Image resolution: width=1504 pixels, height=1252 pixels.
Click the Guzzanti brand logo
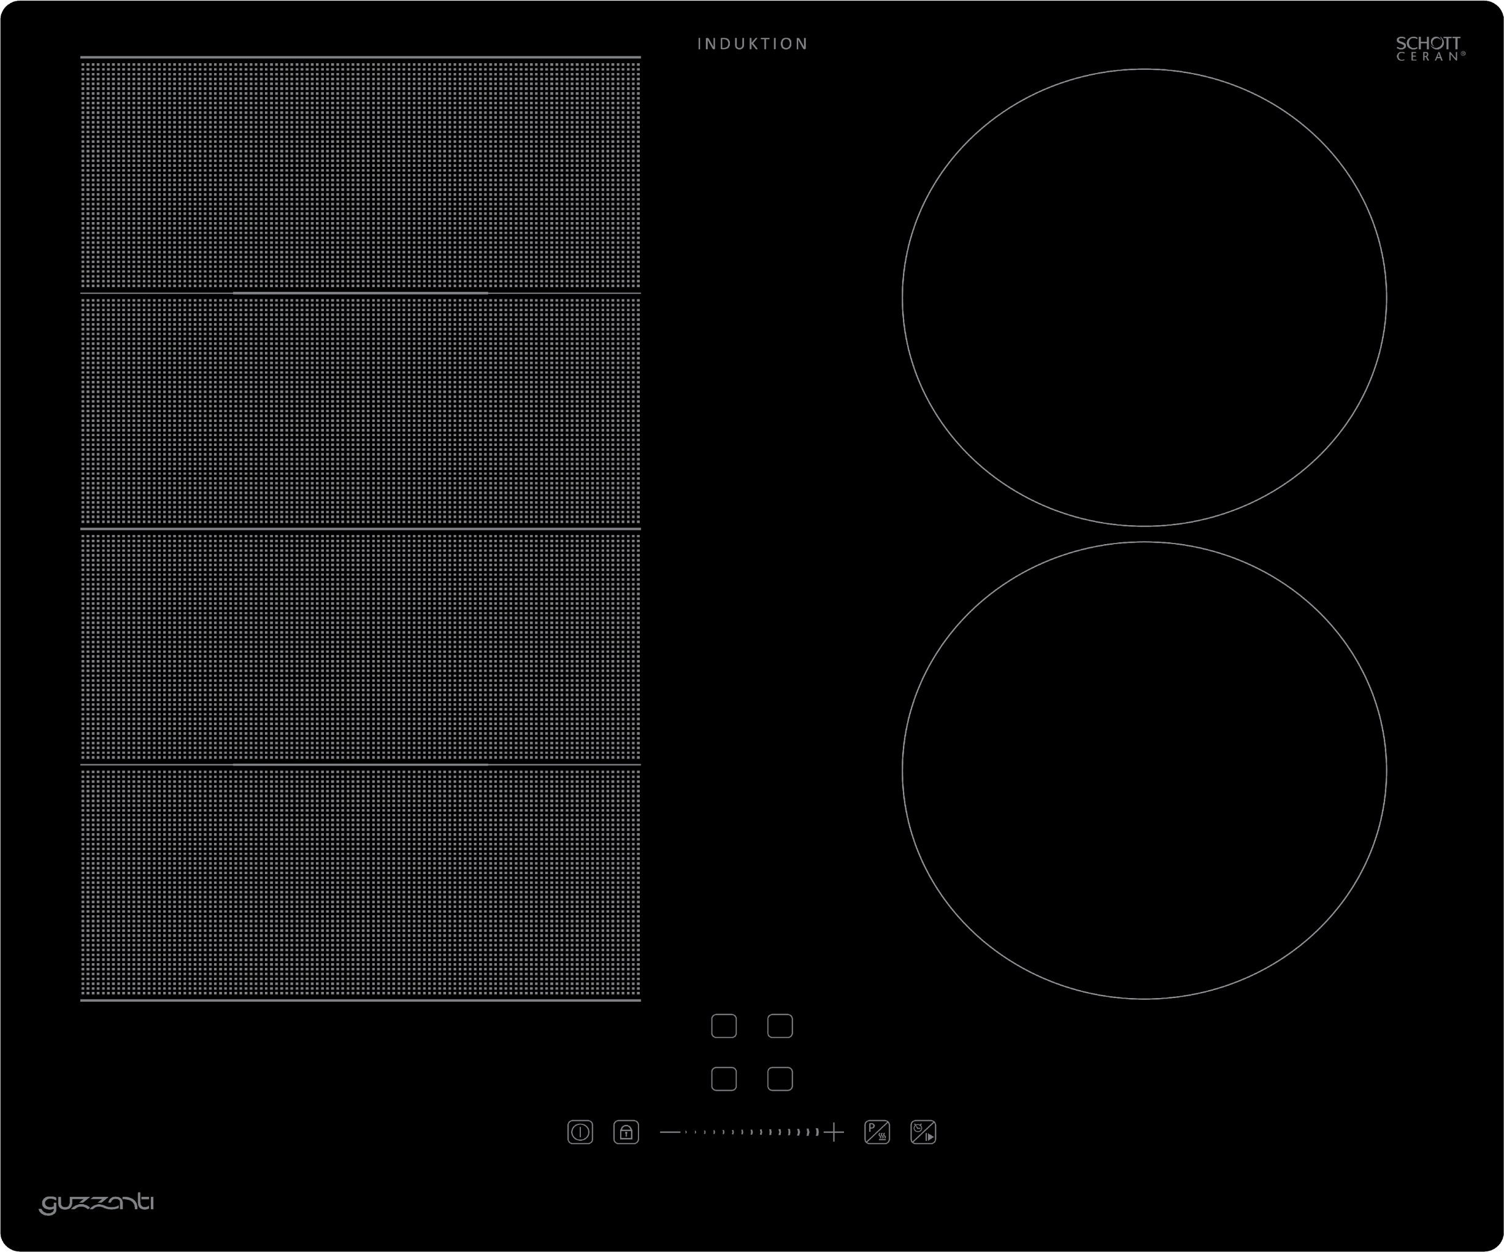97,1204
